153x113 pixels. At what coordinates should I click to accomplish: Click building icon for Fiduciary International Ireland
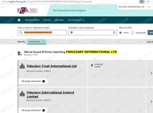tap(22, 94)
